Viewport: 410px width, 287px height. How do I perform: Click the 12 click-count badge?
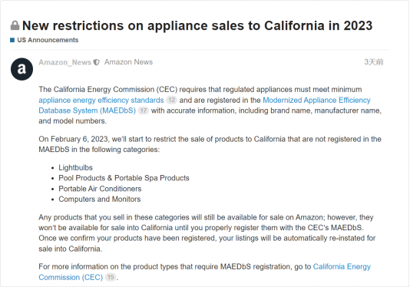point(171,100)
